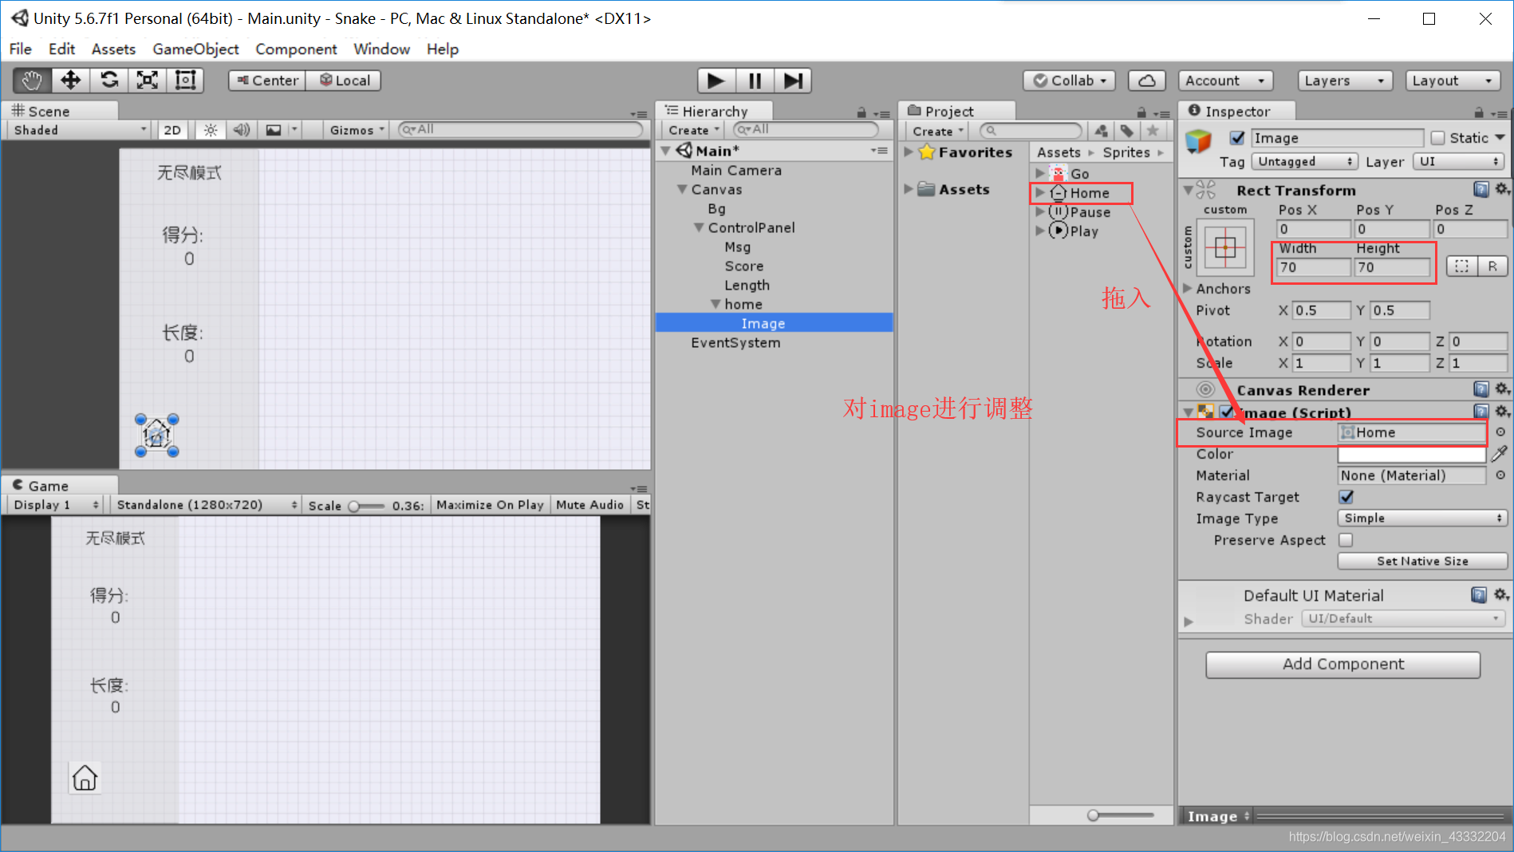This screenshot has width=1514, height=852.
Task: Pick color with eyedropper icon
Action: (x=1500, y=454)
